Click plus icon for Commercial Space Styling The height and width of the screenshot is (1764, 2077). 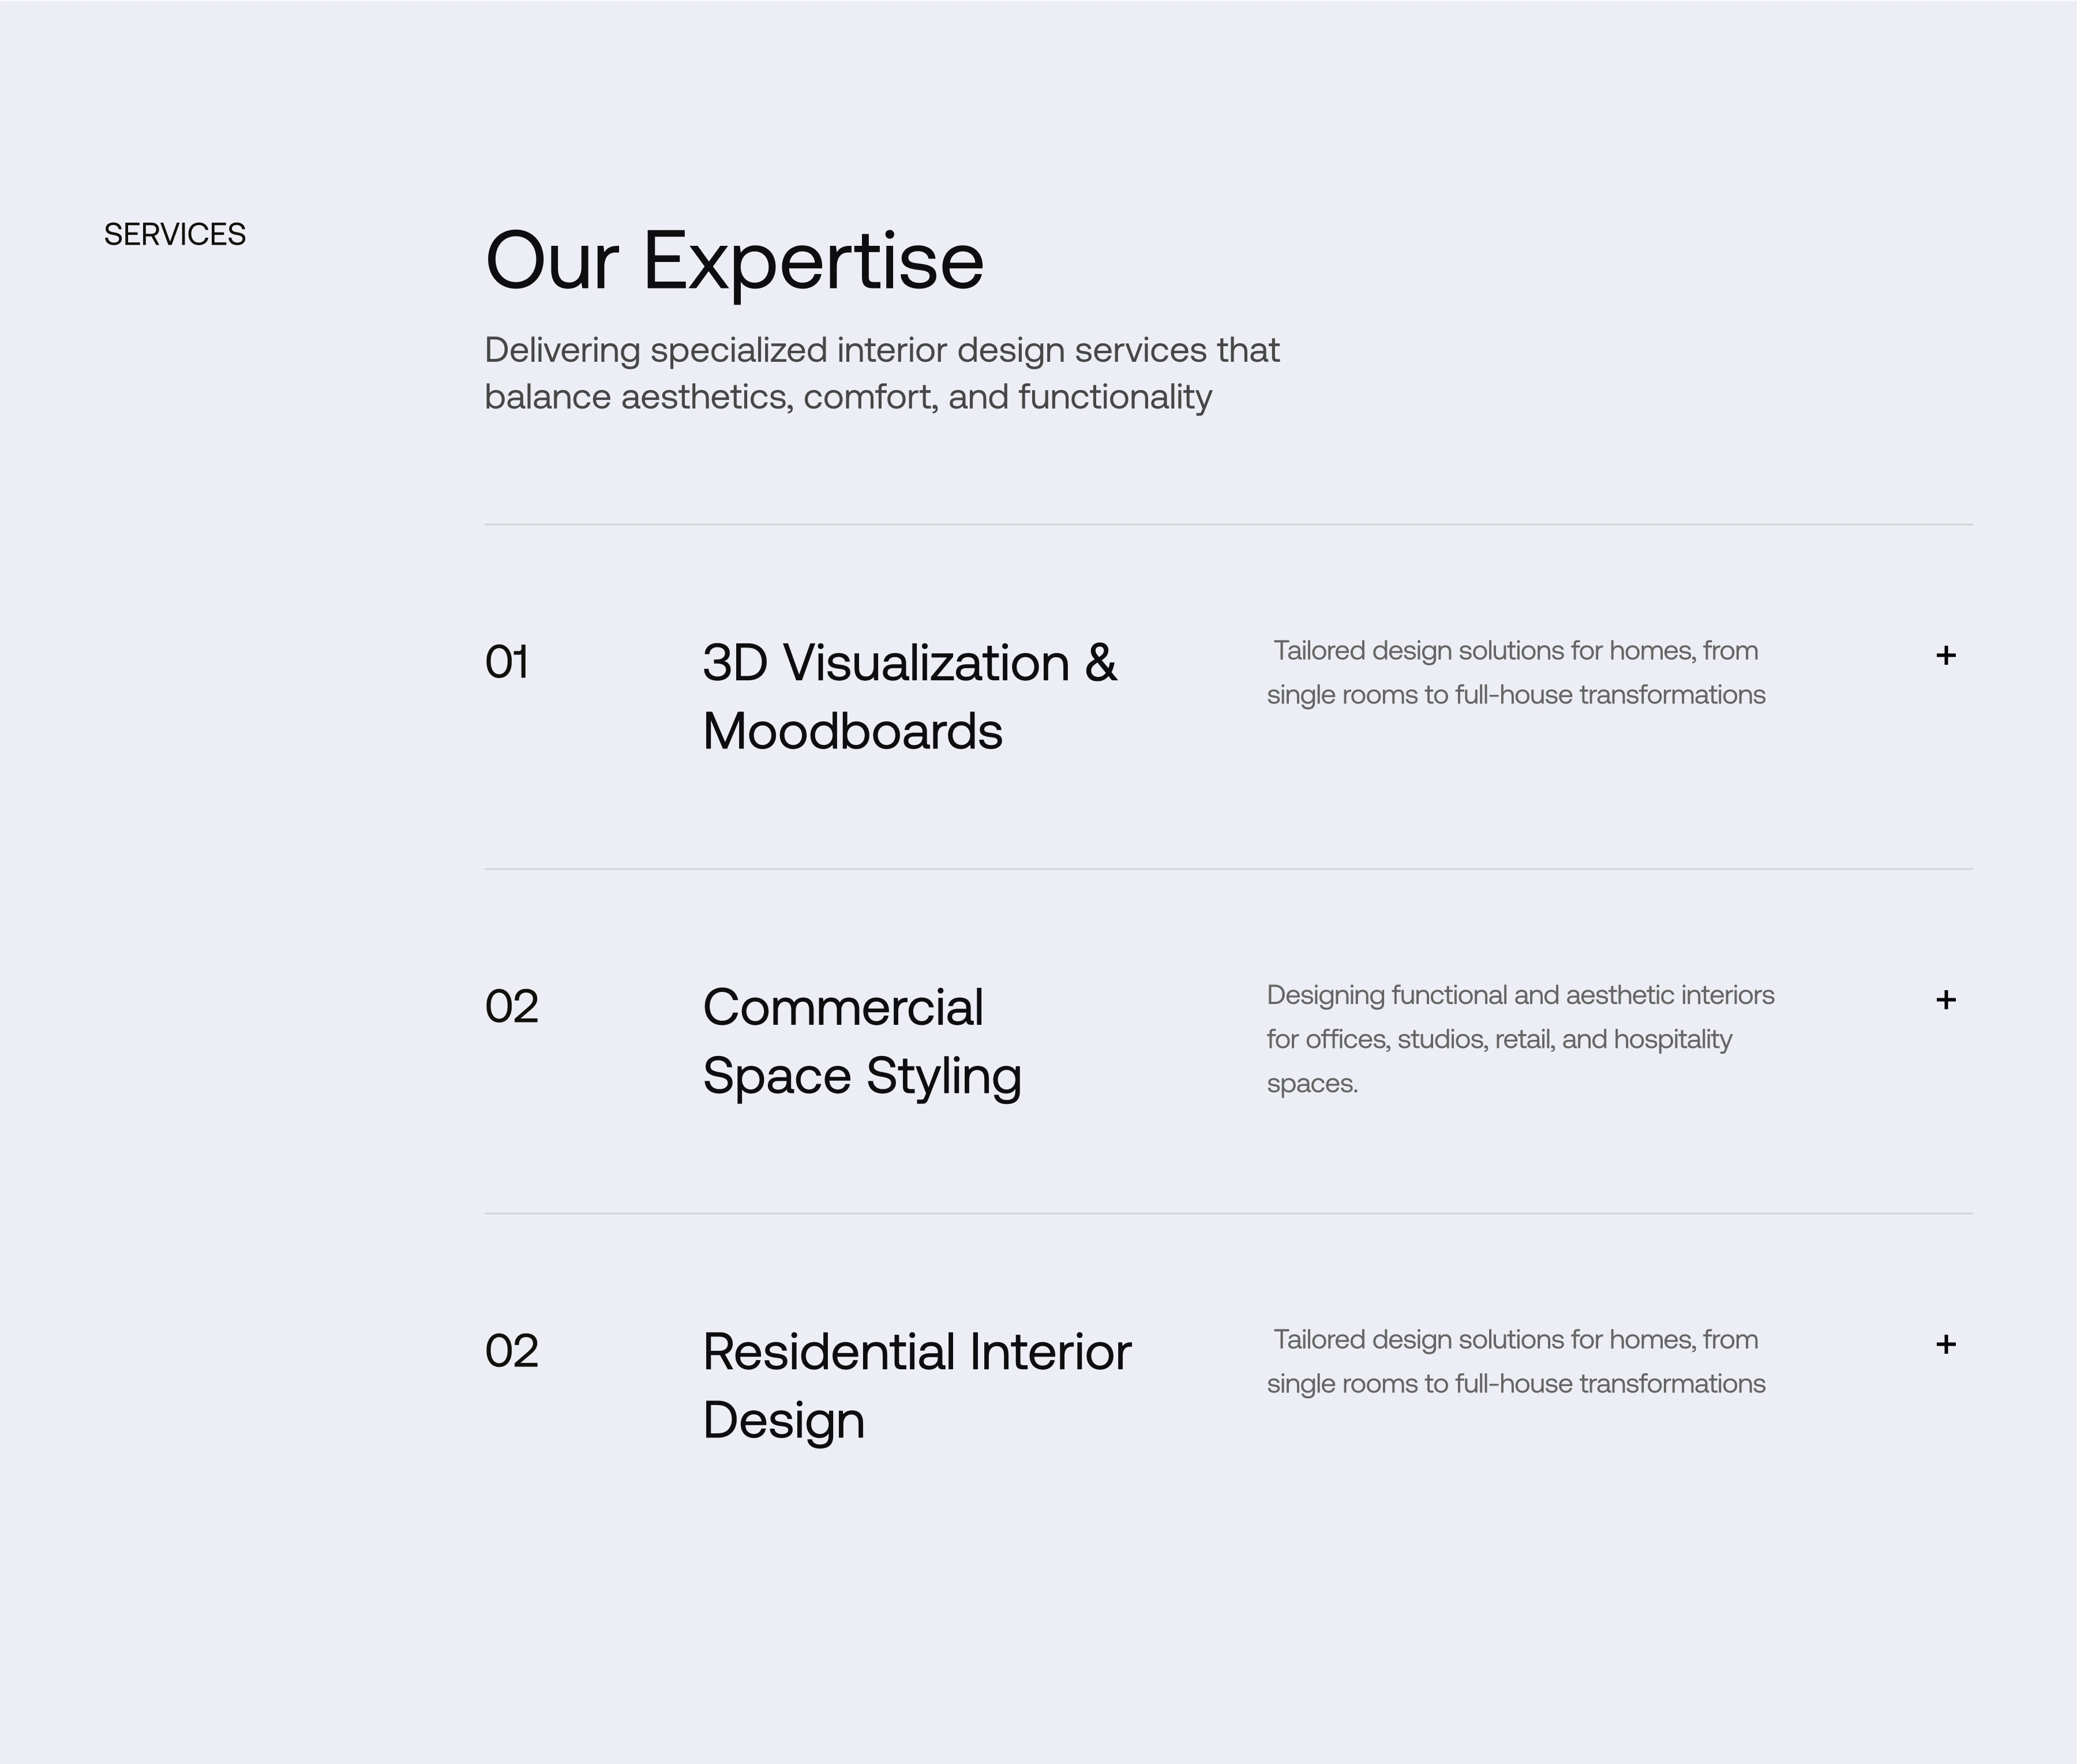pos(1945,1000)
